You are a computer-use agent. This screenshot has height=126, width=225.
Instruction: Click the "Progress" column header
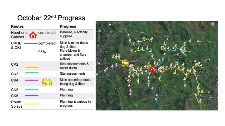coord(68,26)
